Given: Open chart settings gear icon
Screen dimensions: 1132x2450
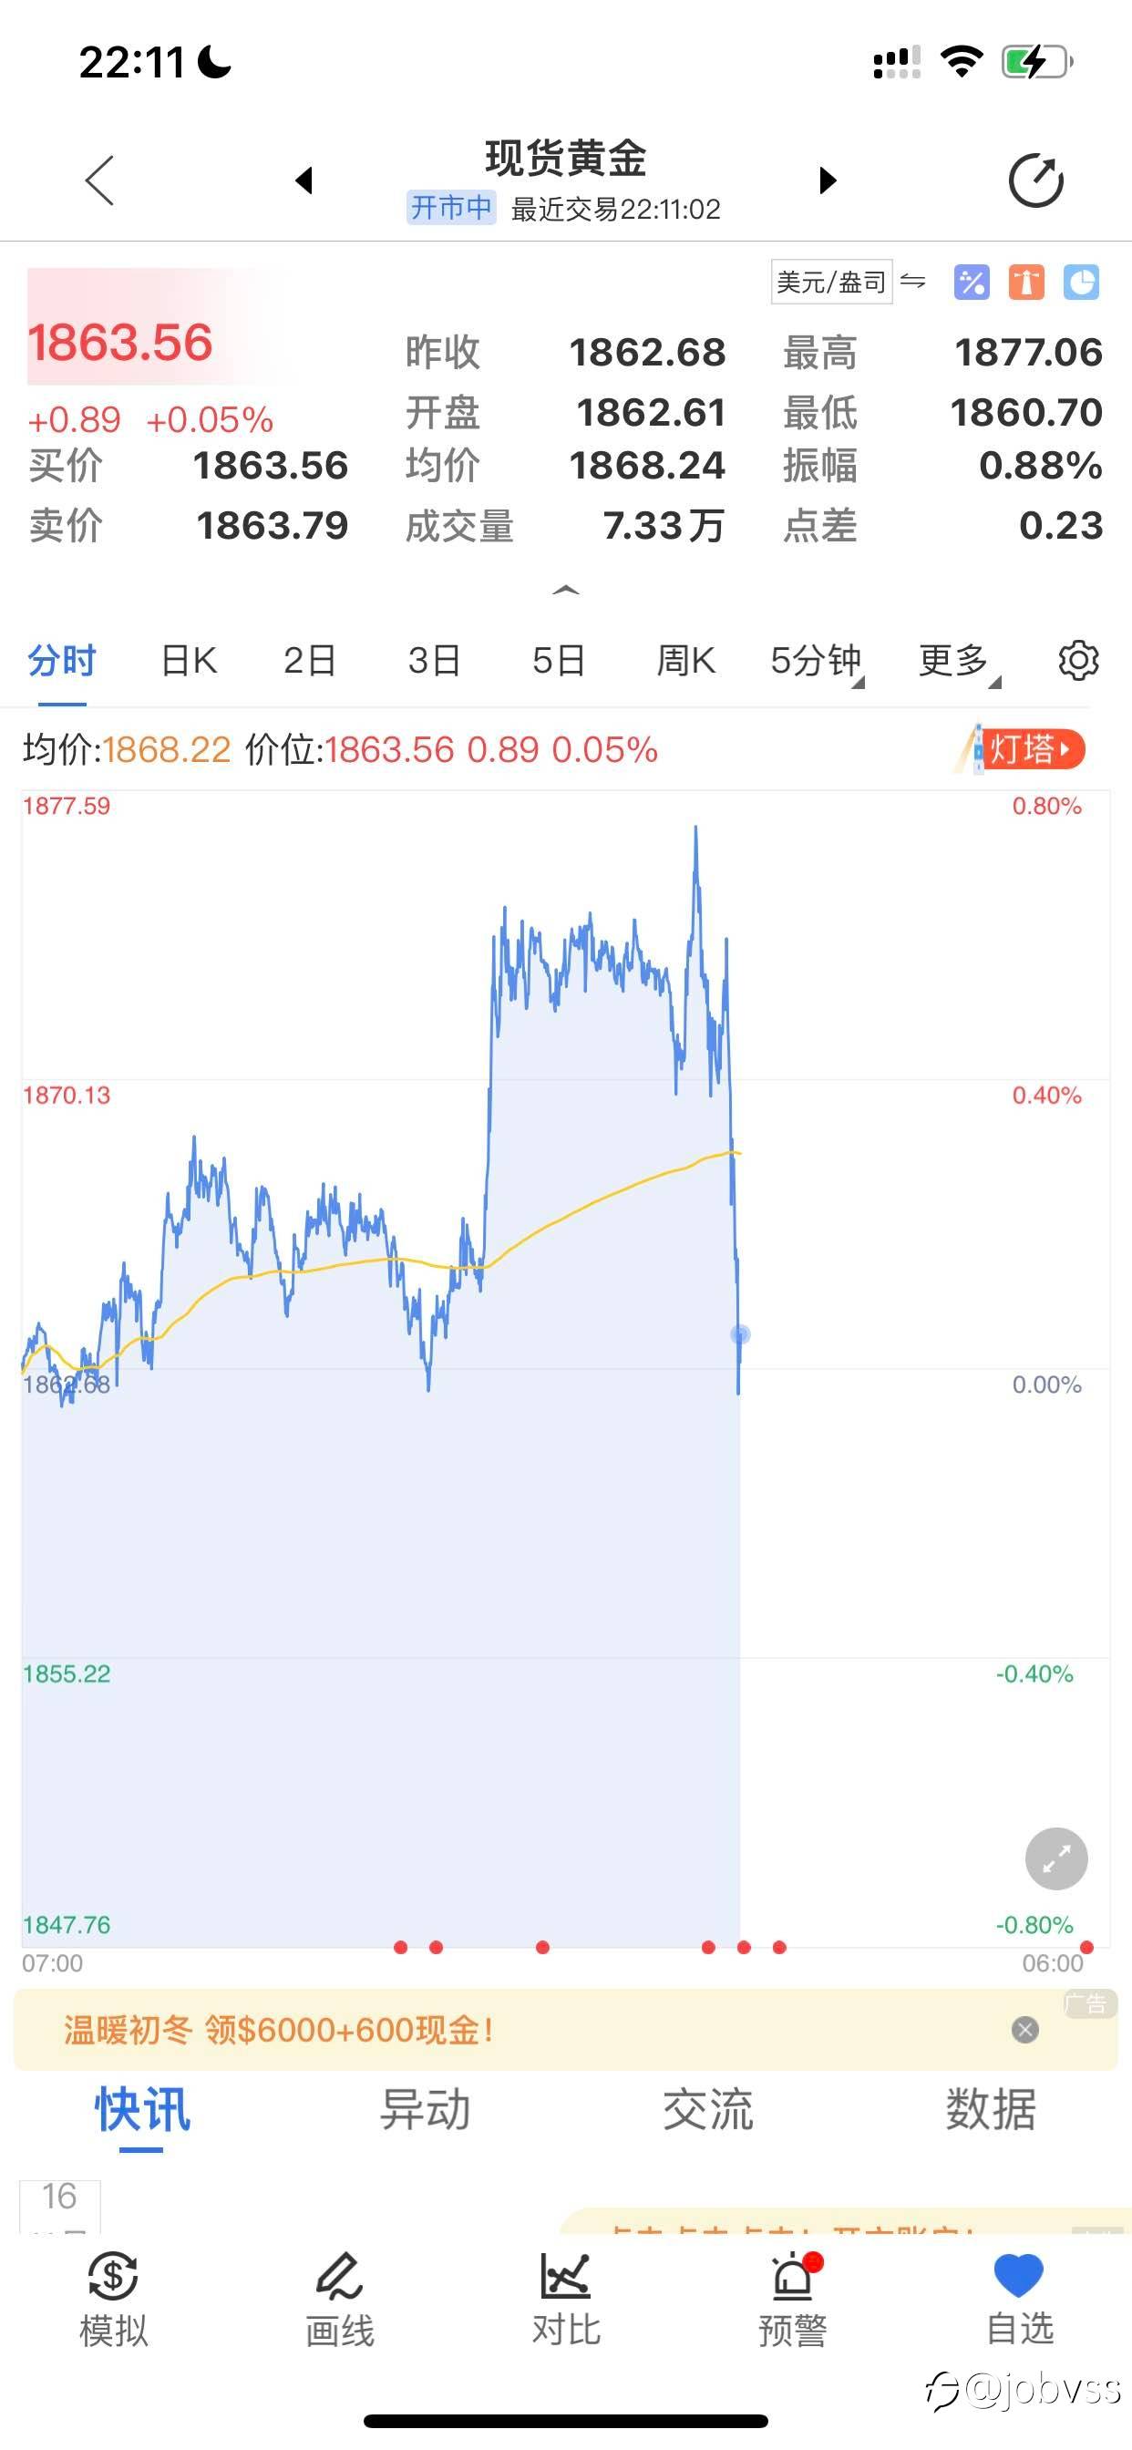Looking at the screenshot, I should point(1078,660).
